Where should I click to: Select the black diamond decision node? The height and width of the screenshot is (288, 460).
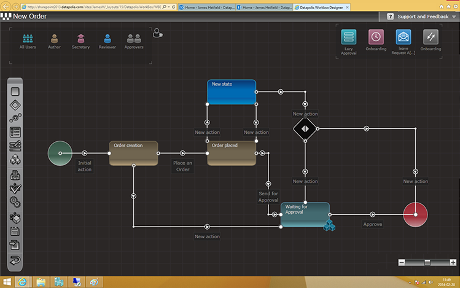click(305, 129)
